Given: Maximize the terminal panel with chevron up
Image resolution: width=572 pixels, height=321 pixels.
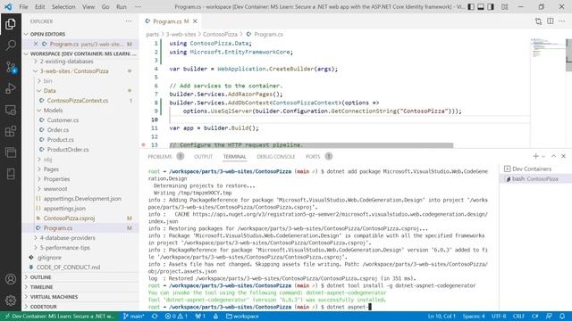Looking at the screenshot, I should click(553, 156).
